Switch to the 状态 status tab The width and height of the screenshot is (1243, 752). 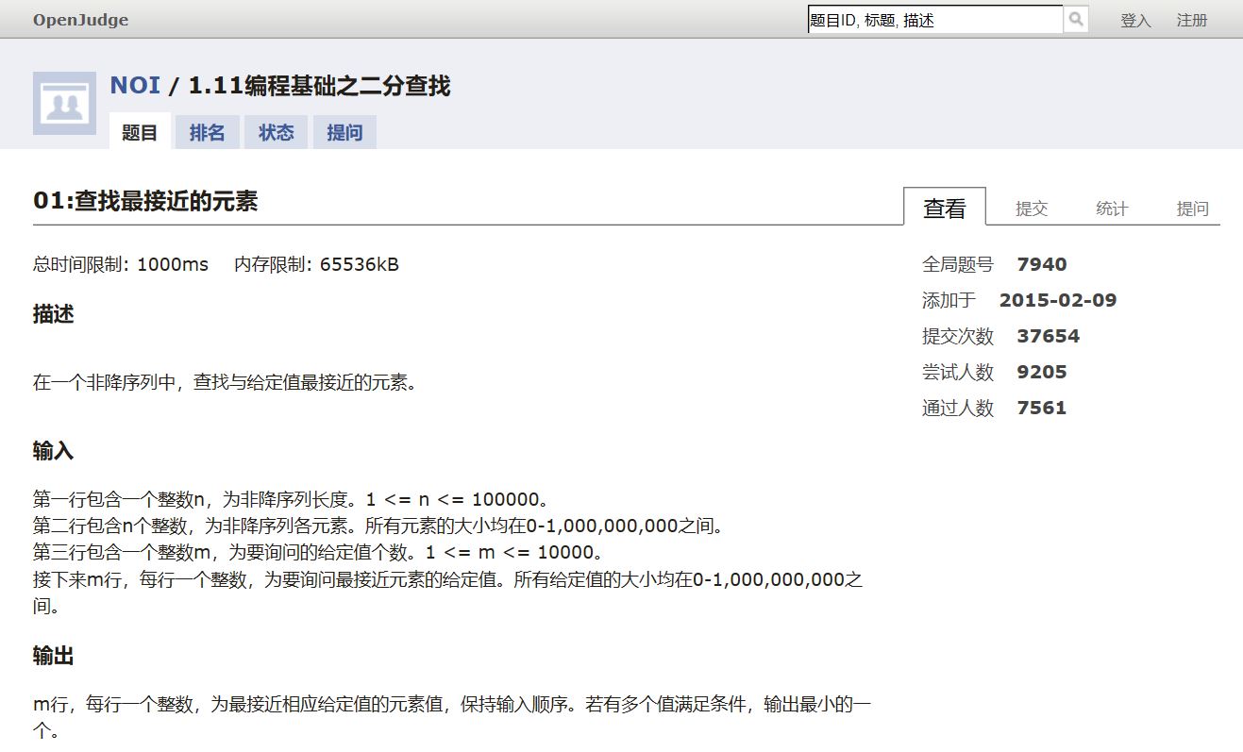[x=277, y=132]
